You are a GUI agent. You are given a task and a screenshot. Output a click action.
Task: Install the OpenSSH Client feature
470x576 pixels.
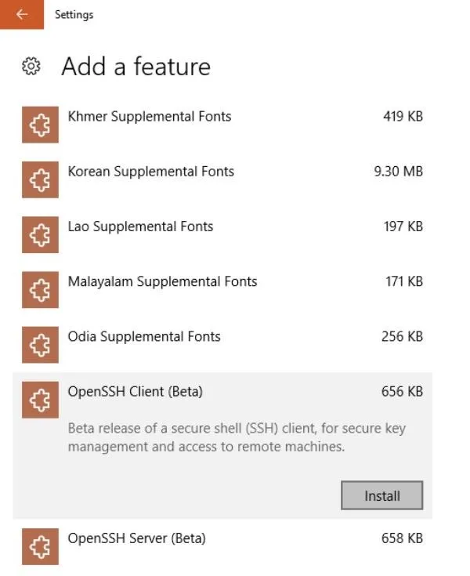(x=382, y=495)
